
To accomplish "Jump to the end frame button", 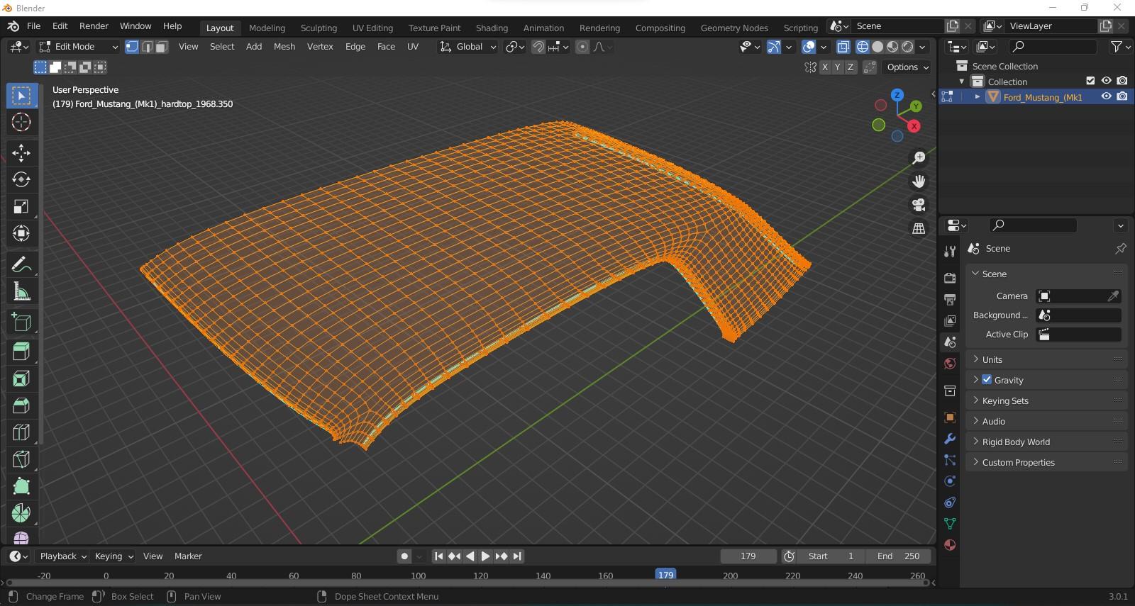I will coord(517,556).
